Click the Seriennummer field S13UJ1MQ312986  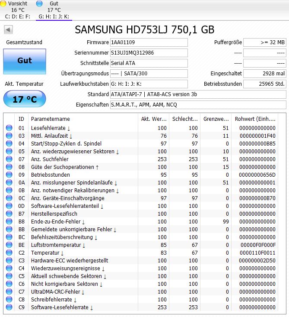(x=149, y=53)
